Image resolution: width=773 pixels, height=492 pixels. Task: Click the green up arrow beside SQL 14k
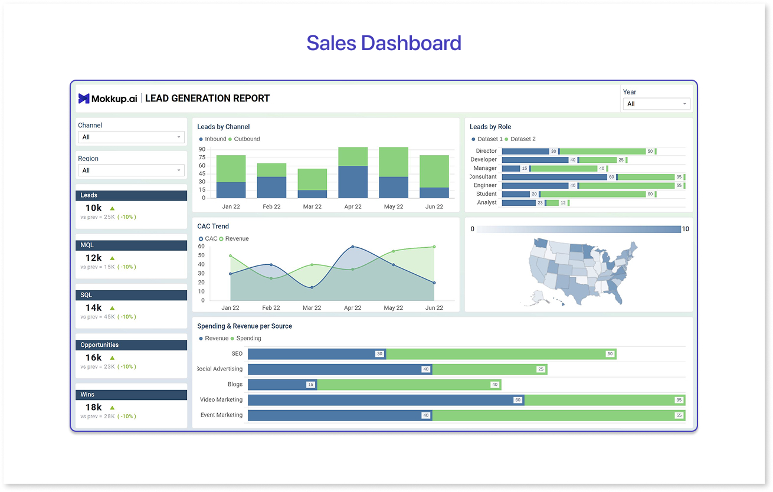pyautogui.click(x=112, y=308)
